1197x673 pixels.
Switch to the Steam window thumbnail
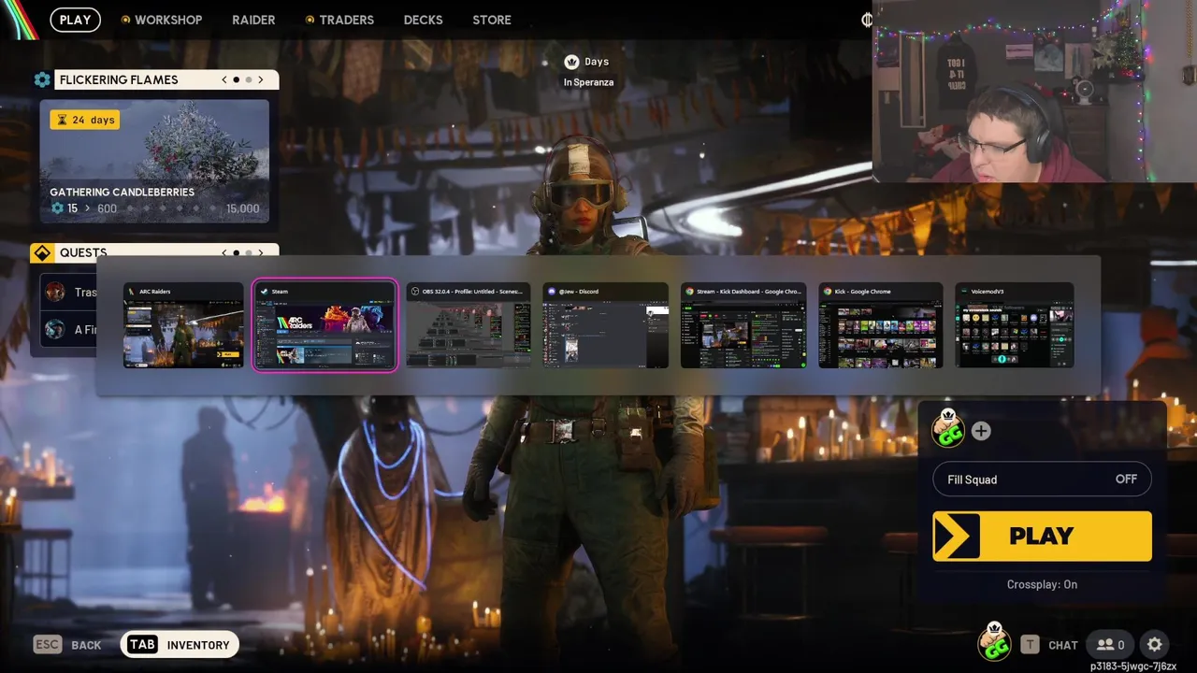point(324,325)
